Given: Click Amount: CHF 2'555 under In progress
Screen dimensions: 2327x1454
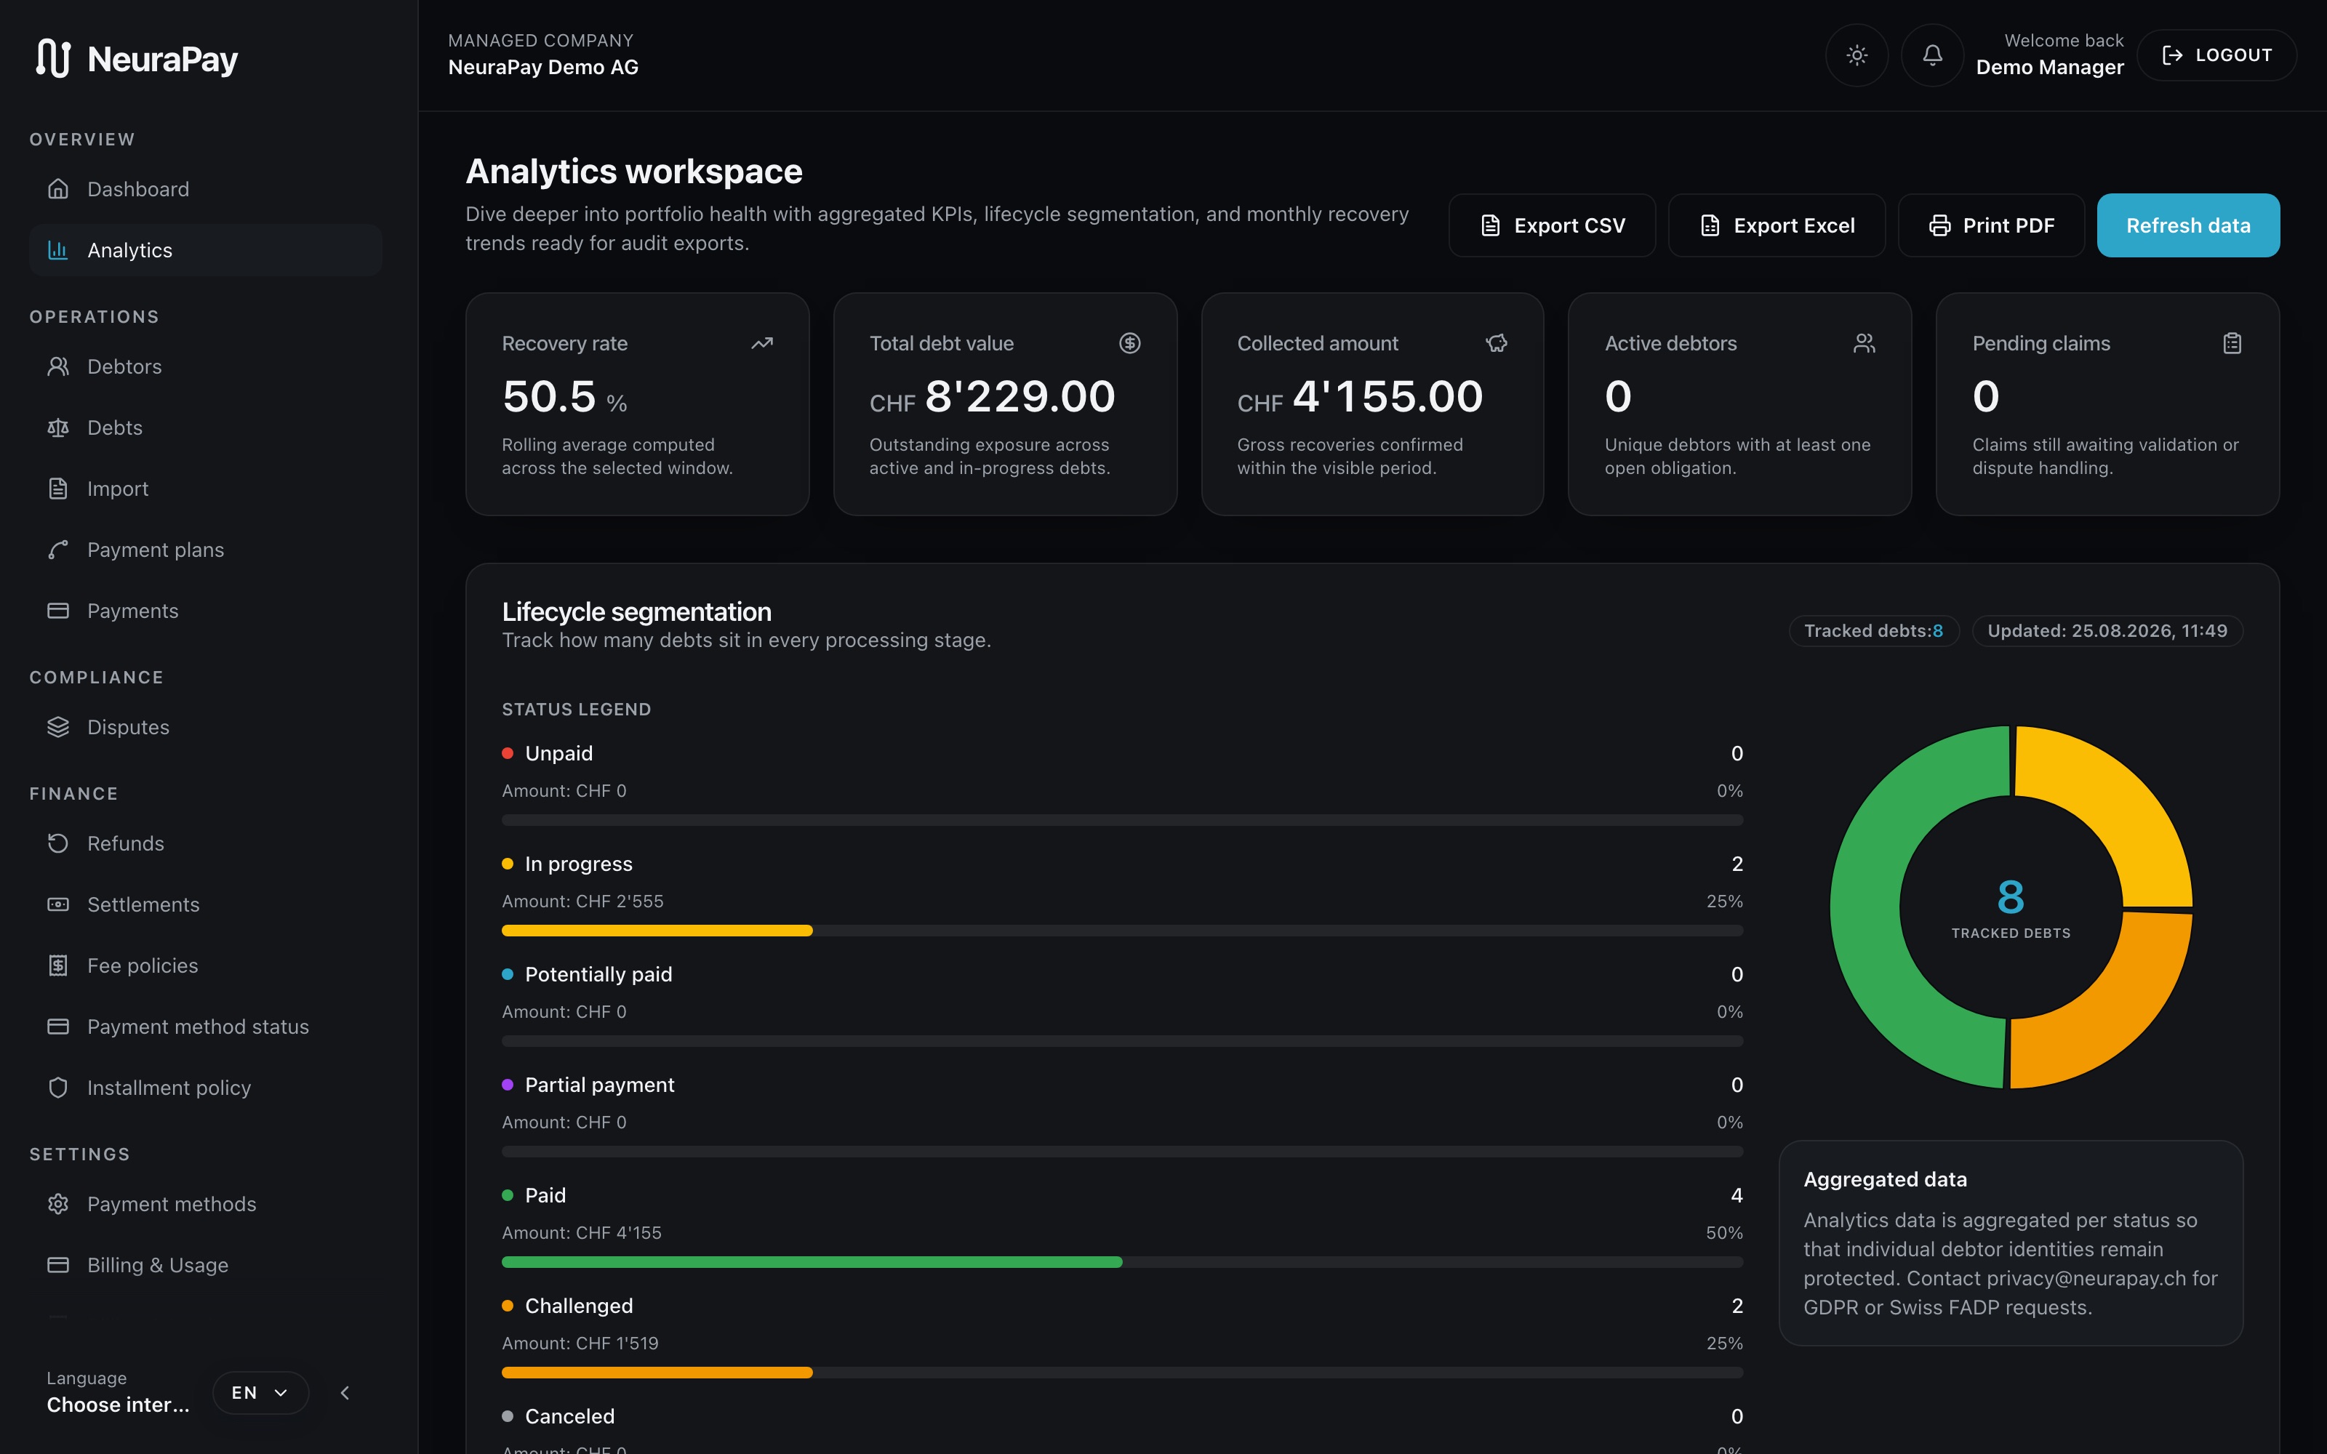Looking at the screenshot, I should point(582,902).
